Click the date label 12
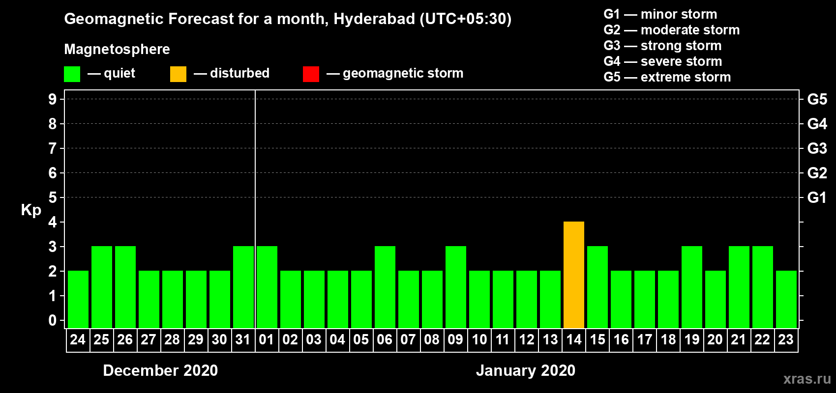Image resolution: width=836 pixels, height=393 pixels. [526, 339]
